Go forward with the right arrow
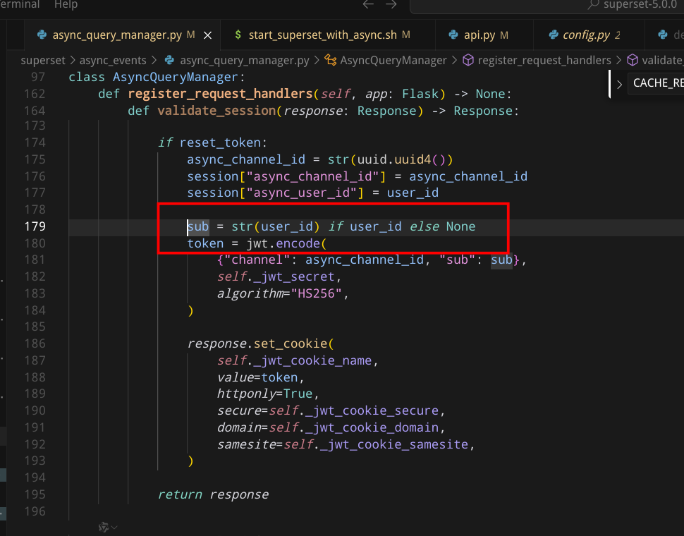This screenshot has width=684, height=536. 391,4
